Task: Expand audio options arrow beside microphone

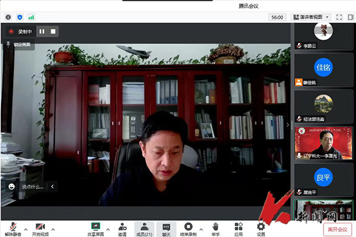Action: tap(26, 230)
